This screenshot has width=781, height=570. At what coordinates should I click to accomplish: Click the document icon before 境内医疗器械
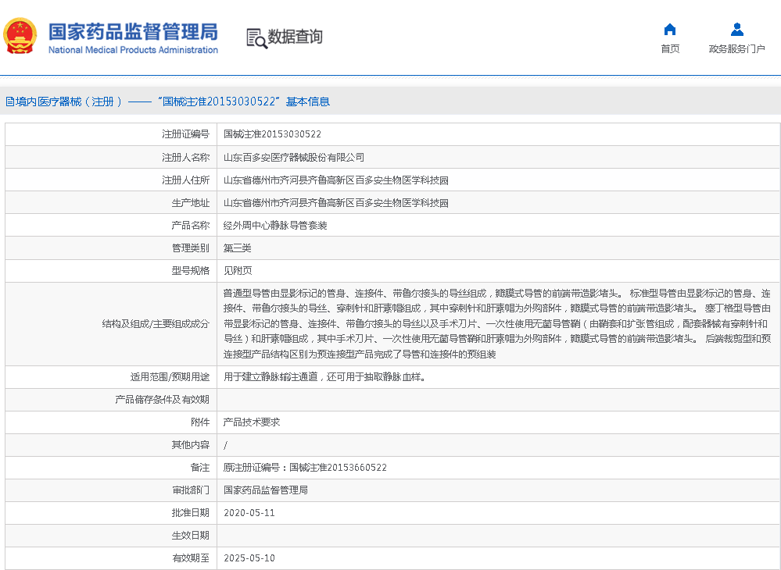click(9, 102)
